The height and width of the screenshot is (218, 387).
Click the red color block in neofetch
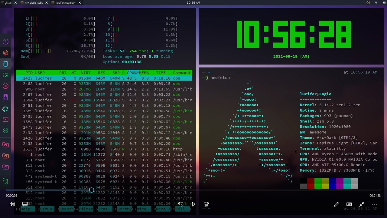(311, 184)
